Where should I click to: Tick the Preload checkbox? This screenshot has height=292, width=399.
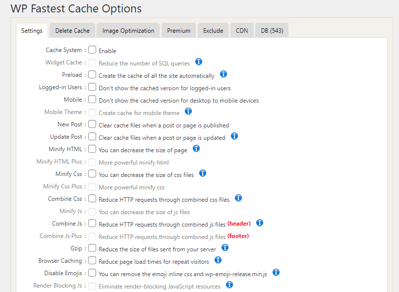pyautogui.click(x=92, y=74)
